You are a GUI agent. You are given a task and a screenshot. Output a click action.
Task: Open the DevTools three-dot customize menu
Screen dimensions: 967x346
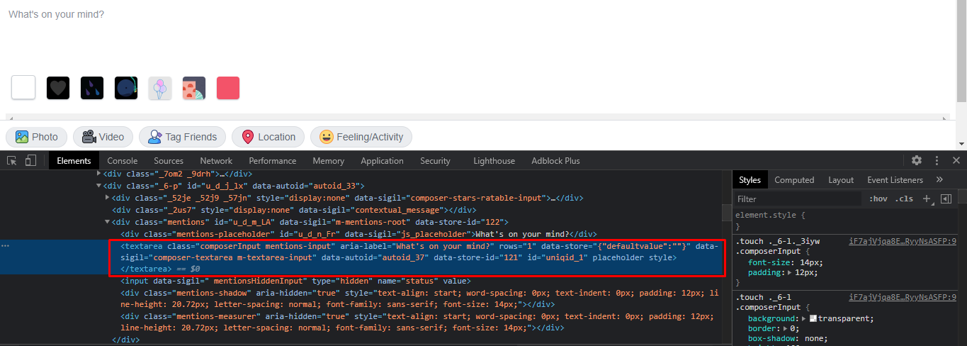(937, 161)
